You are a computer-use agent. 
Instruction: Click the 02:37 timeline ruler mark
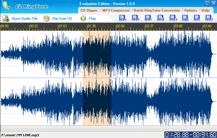(150, 26)
